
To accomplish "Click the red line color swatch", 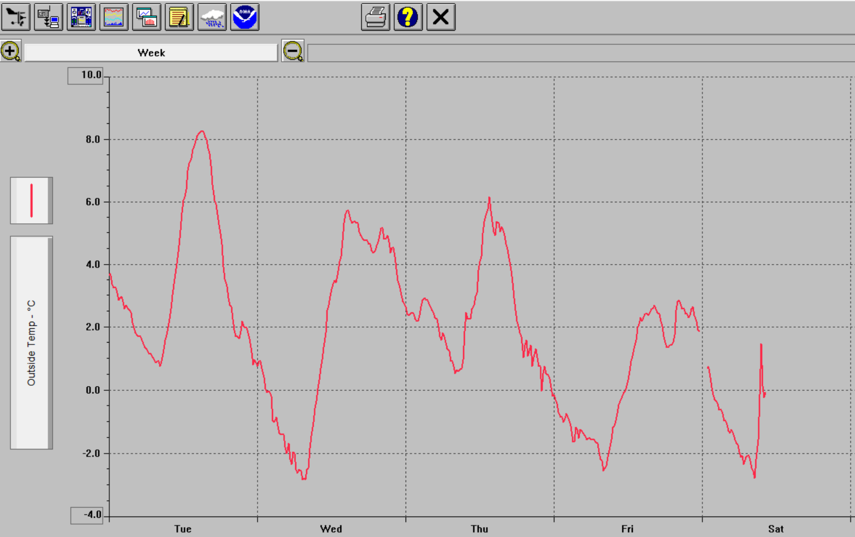I will pyautogui.click(x=31, y=200).
